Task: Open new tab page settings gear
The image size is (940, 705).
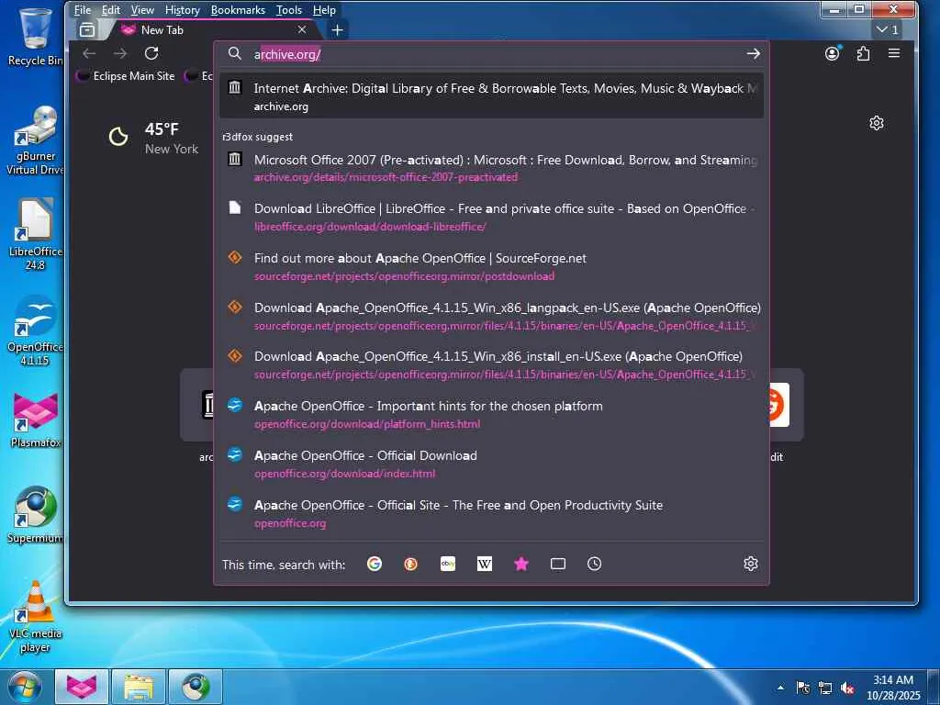Action: pos(877,123)
